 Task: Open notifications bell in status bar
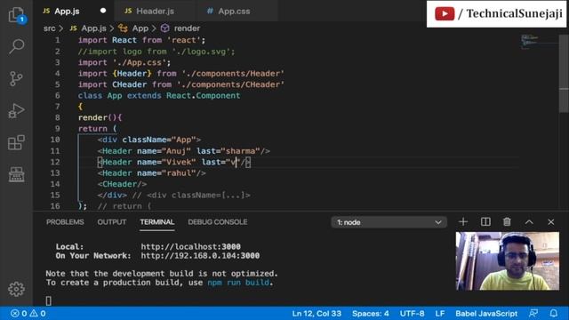click(553, 313)
